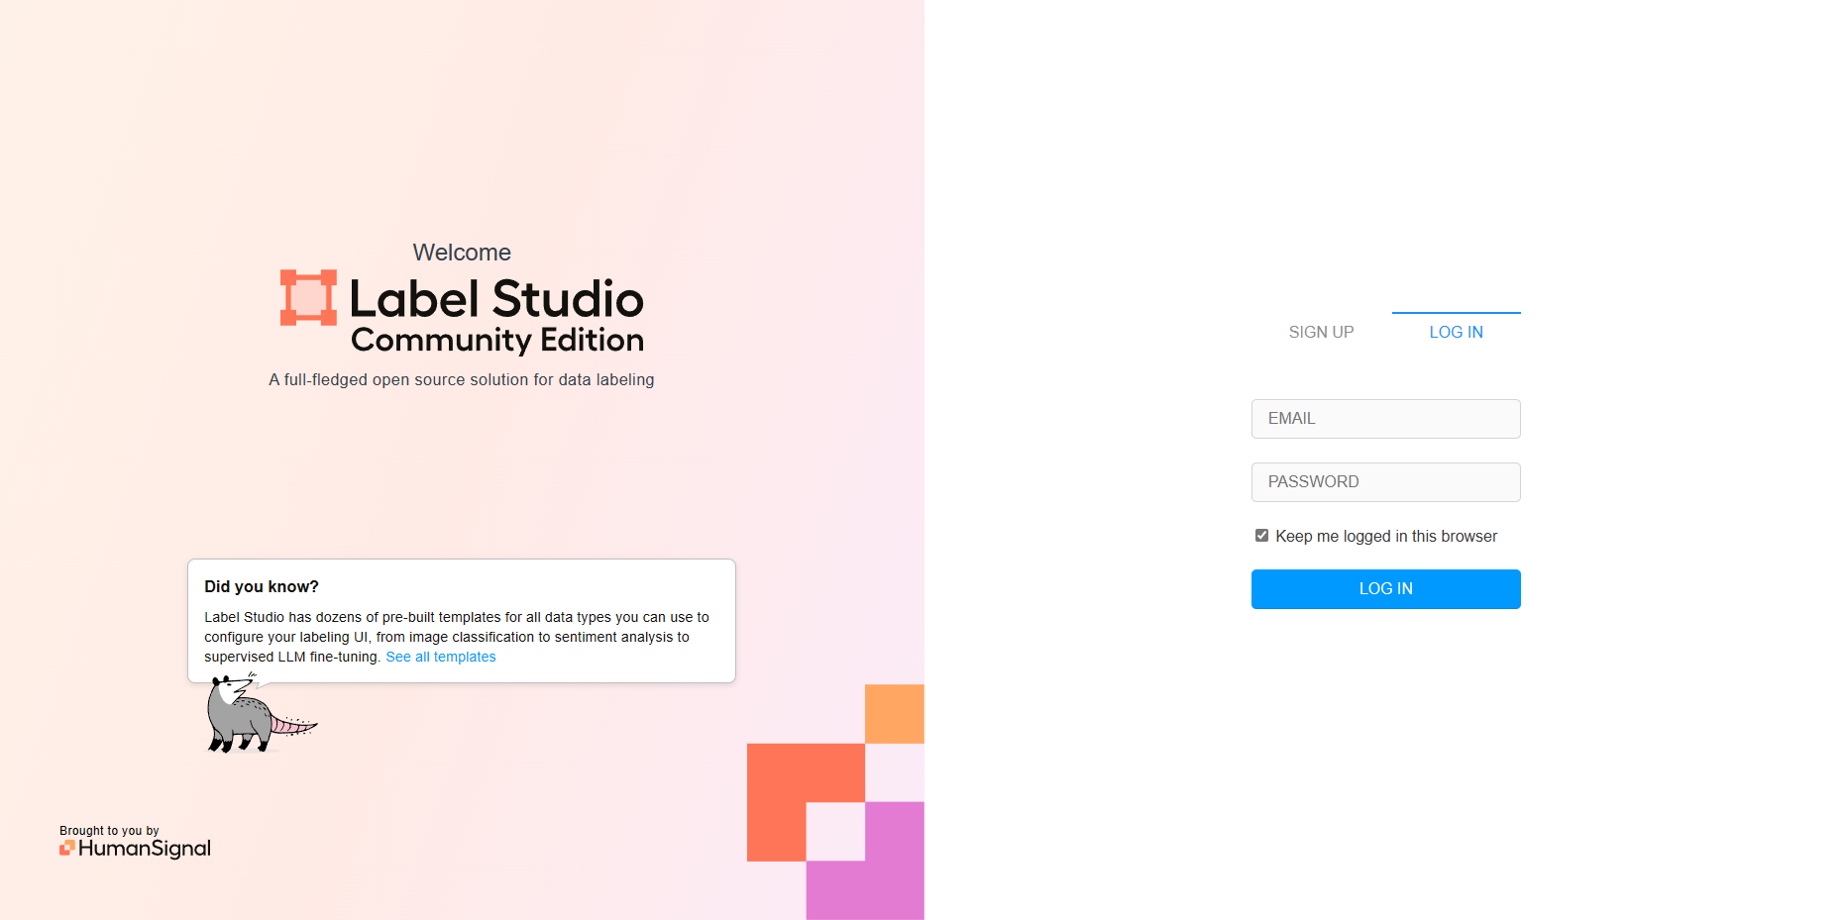1848x920 pixels.
Task: Click the 'Did you know?' heading
Action: coord(262,586)
